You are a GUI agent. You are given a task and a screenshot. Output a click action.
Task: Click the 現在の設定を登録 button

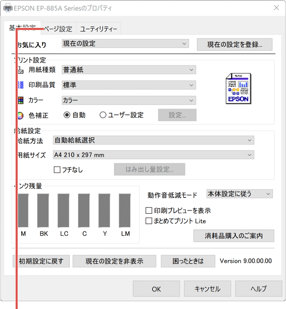(235, 45)
